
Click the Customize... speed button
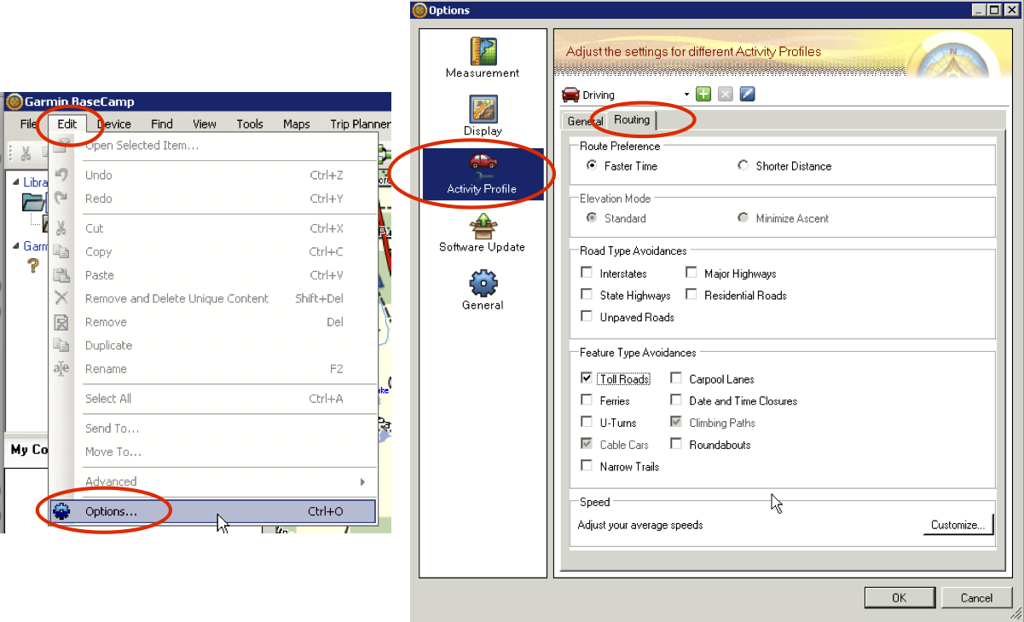point(958,525)
